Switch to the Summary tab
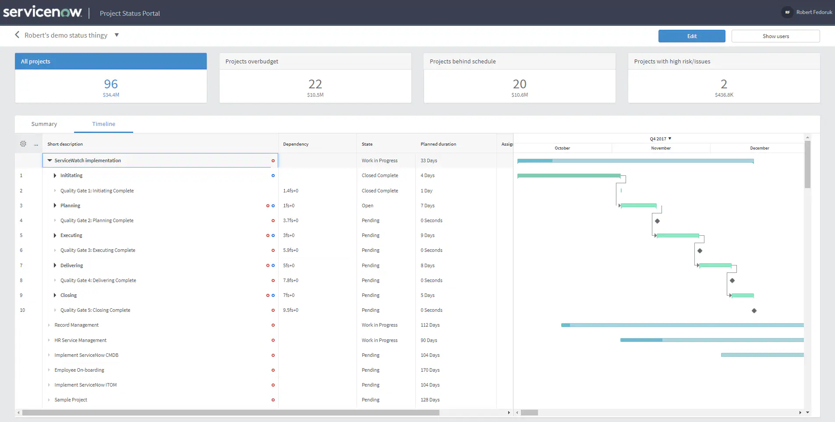The image size is (835, 422). 44,124
